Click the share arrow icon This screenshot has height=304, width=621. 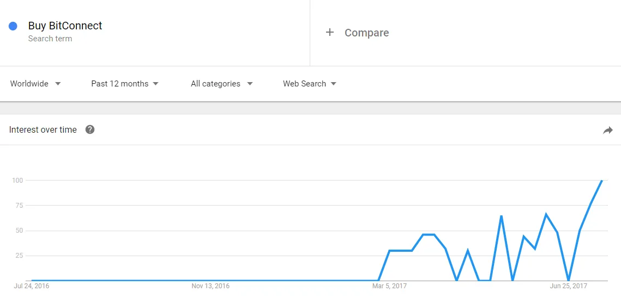[x=607, y=131]
